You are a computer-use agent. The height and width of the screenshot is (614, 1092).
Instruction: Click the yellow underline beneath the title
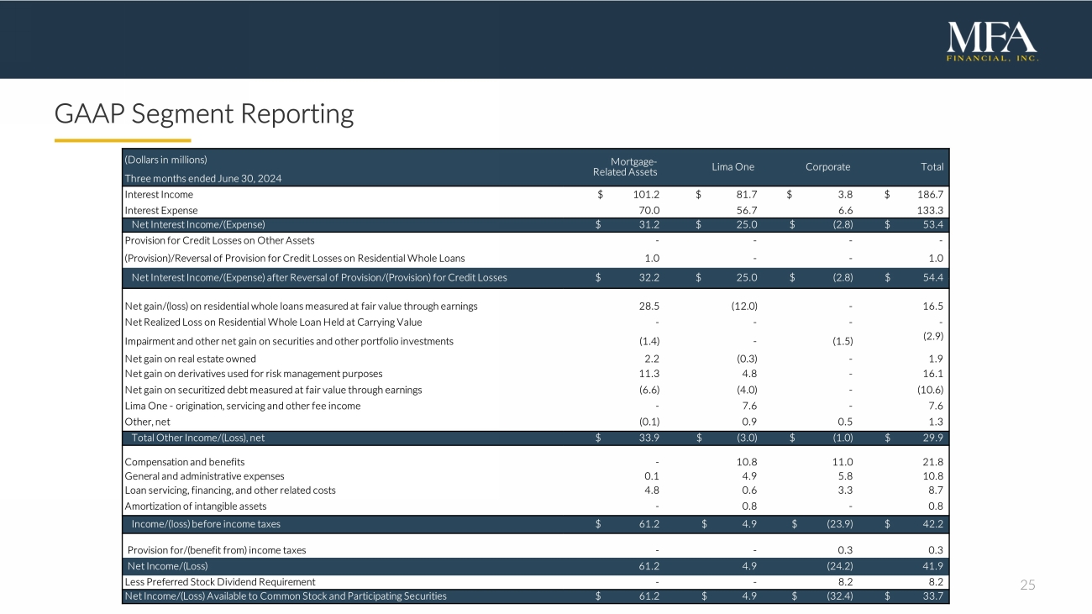[x=123, y=140]
